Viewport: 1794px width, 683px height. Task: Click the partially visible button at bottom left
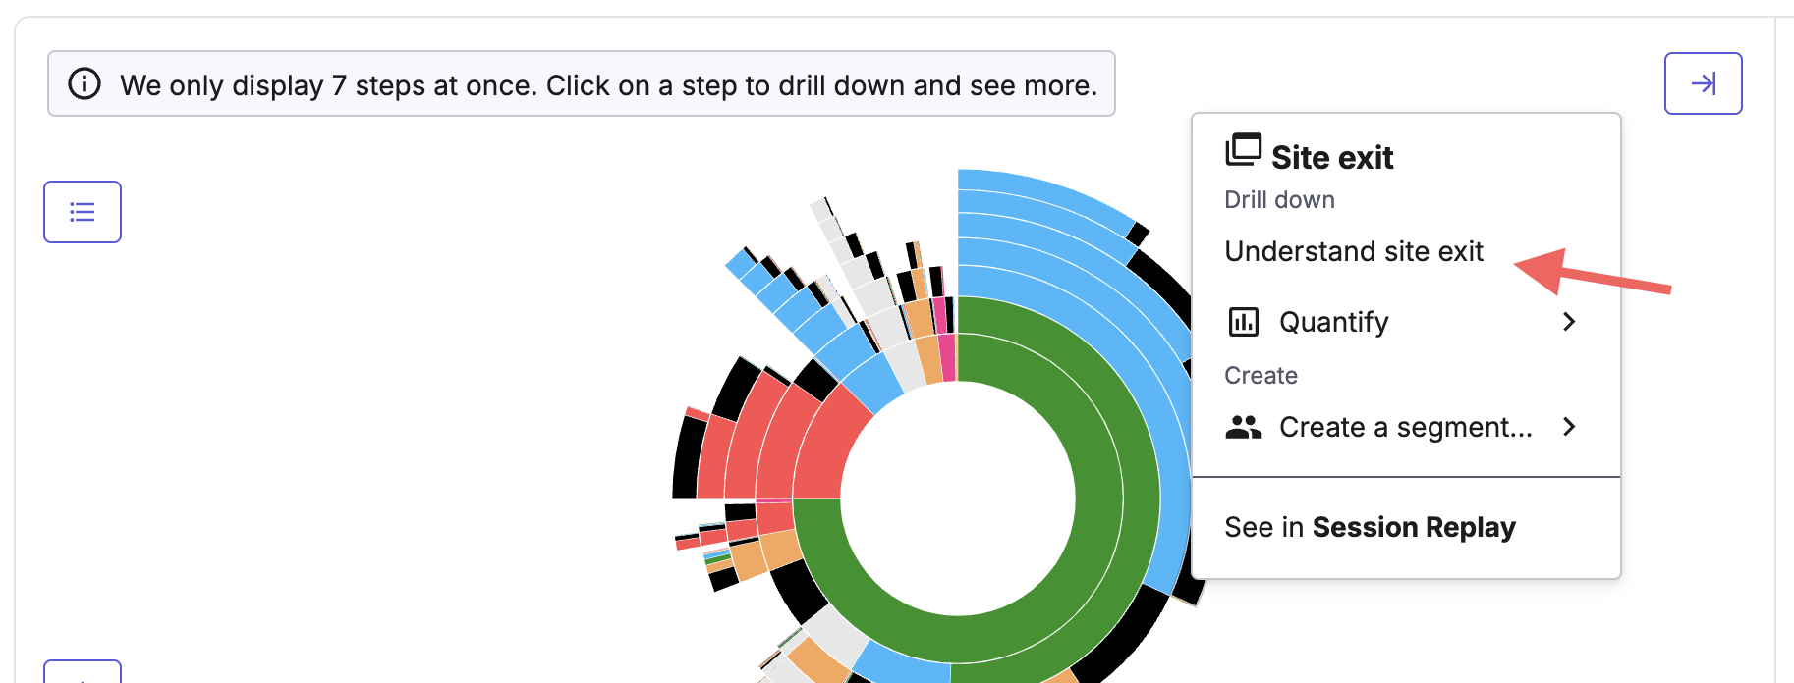click(x=83, y=672)
